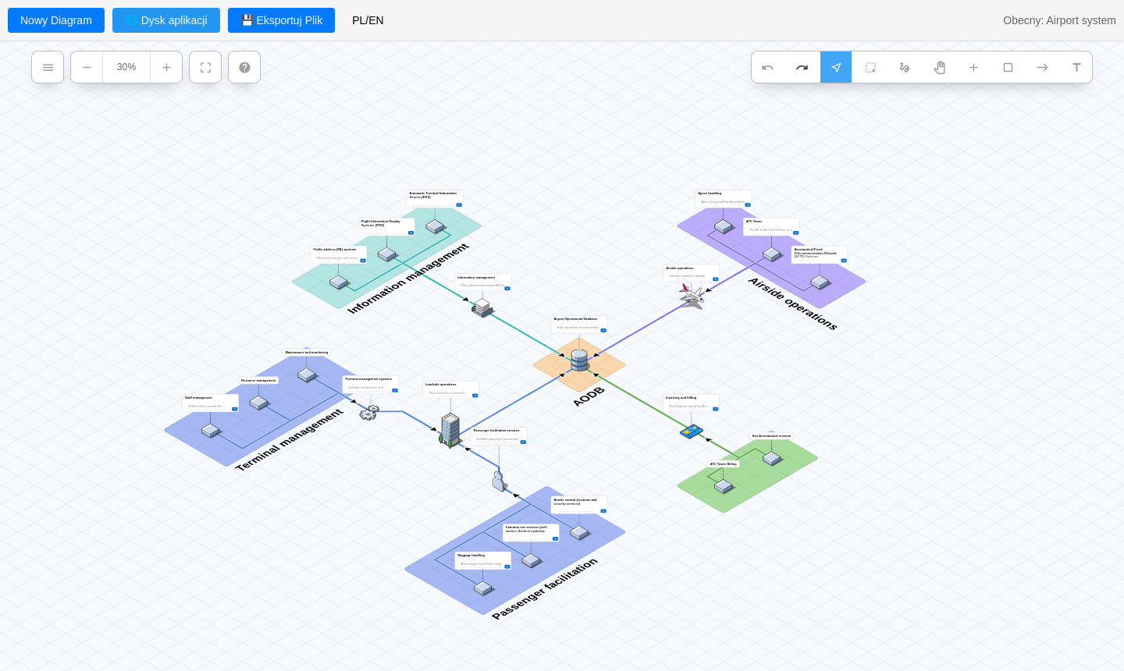The image size is (1124, 671).
Task: Select the Text tool
Action: (x=1076, y=67)
